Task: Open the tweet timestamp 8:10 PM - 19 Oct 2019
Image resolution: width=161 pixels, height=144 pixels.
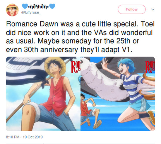Action: point(24,137)
